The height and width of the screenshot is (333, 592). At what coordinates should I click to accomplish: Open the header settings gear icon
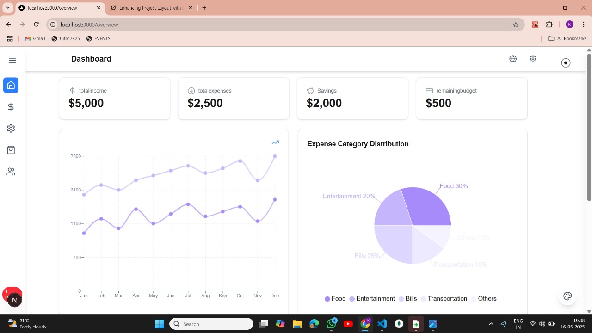point(533,59)
